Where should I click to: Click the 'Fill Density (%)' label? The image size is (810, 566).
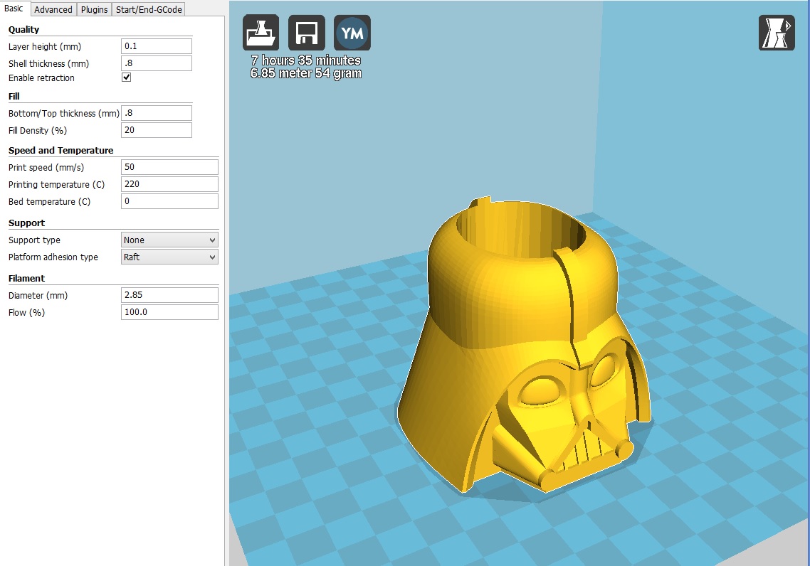point(38,131)
